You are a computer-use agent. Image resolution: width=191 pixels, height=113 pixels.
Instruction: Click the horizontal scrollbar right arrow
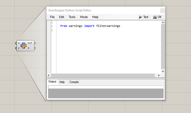point(159,75)
